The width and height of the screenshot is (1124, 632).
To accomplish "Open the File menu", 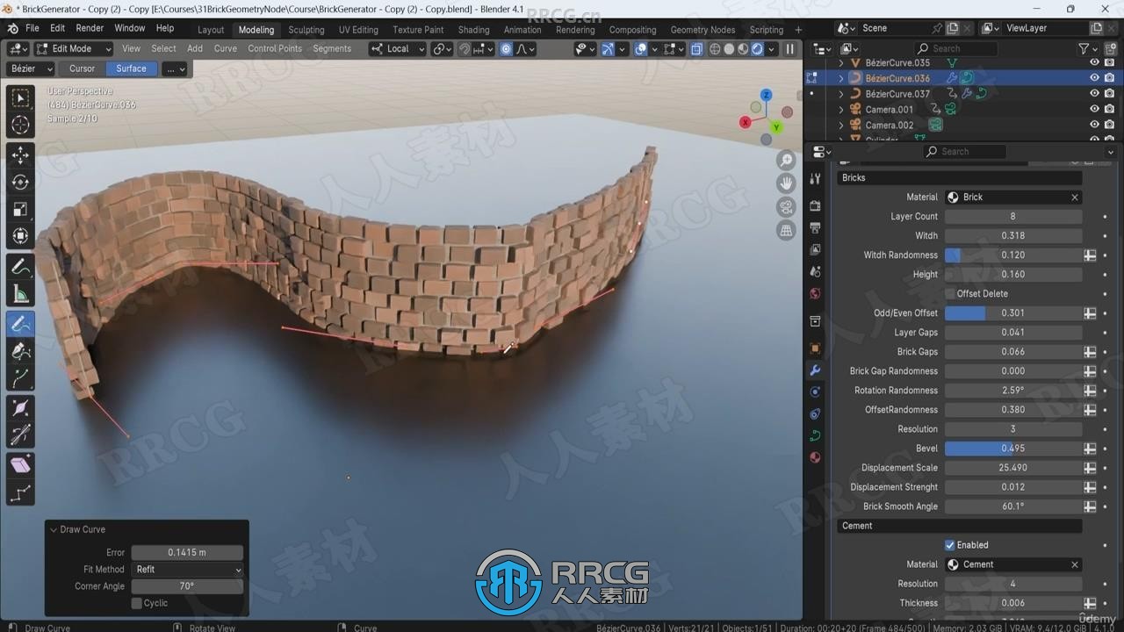I will click(32, 28).
